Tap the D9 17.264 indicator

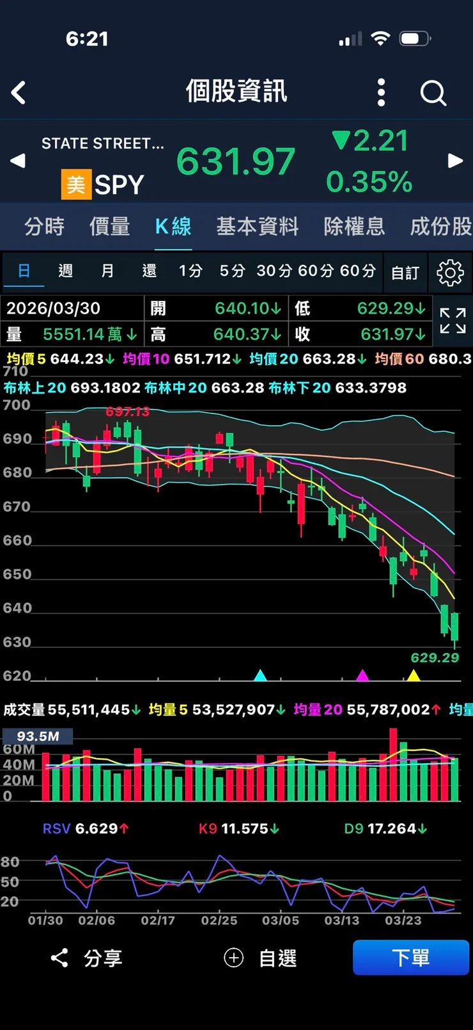click(x=385, y=829)
